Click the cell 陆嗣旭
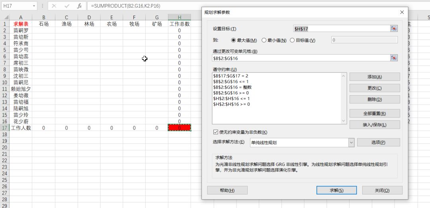The image size is (430, 208). [x=21, y=108]
